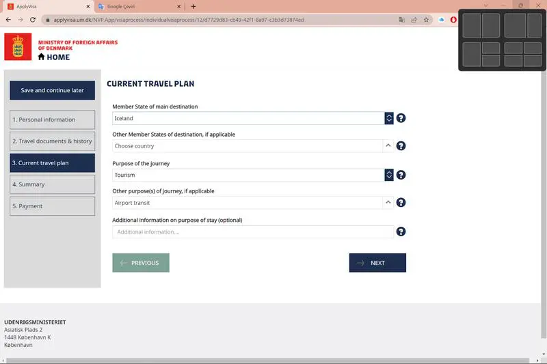Go to HOME via house icon

click(41, 57)
